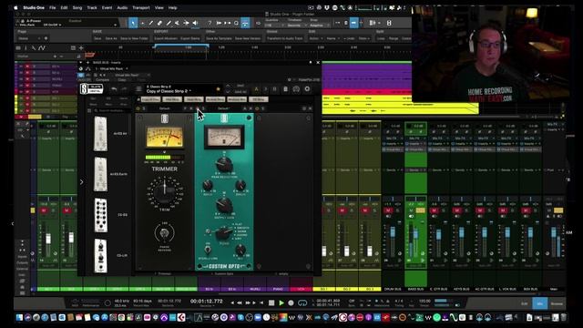The height and width of the screenshot is (328, 583).
Task: Open the Audio menu
Action: pos(122,7)
